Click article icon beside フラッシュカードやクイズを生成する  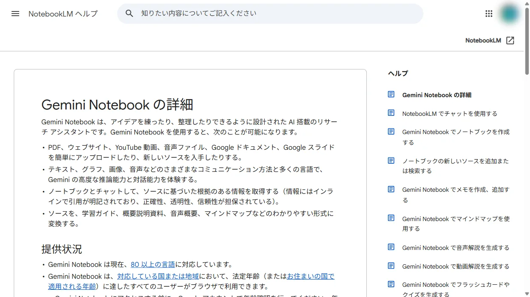(x=391, y=284)
